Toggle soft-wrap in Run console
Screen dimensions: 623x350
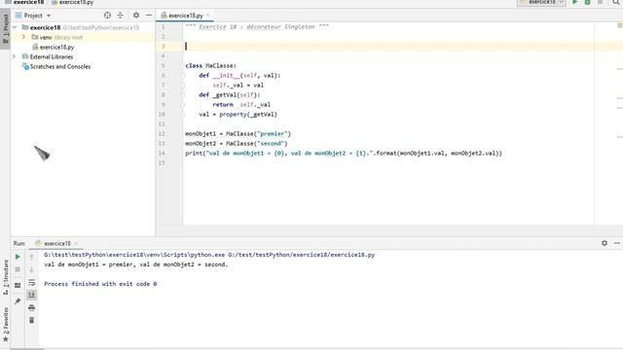coord(32,282)
